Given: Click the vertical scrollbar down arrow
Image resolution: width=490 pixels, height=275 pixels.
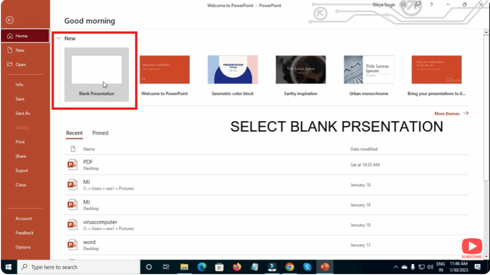Looking at the screenshot, I should click(486, 256).
